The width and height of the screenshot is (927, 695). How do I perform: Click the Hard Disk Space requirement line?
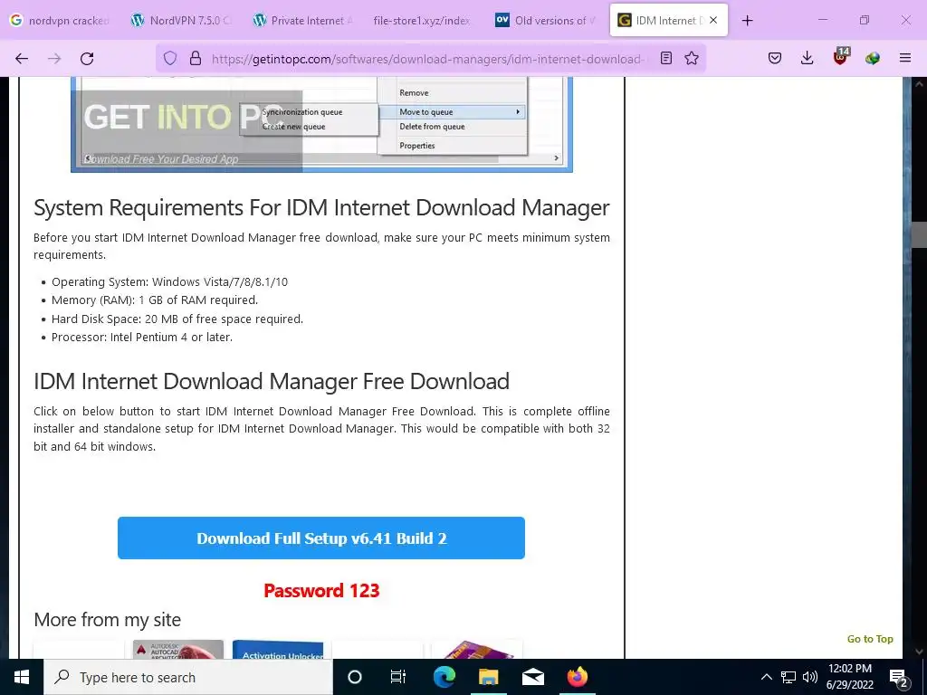pyautogui.click(x=177, y=319)
